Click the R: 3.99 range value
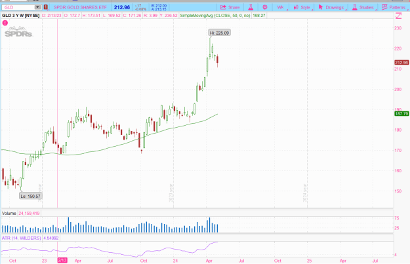This screenshot has height=264, width=410. pyautogui.click(x=151, y=16)
